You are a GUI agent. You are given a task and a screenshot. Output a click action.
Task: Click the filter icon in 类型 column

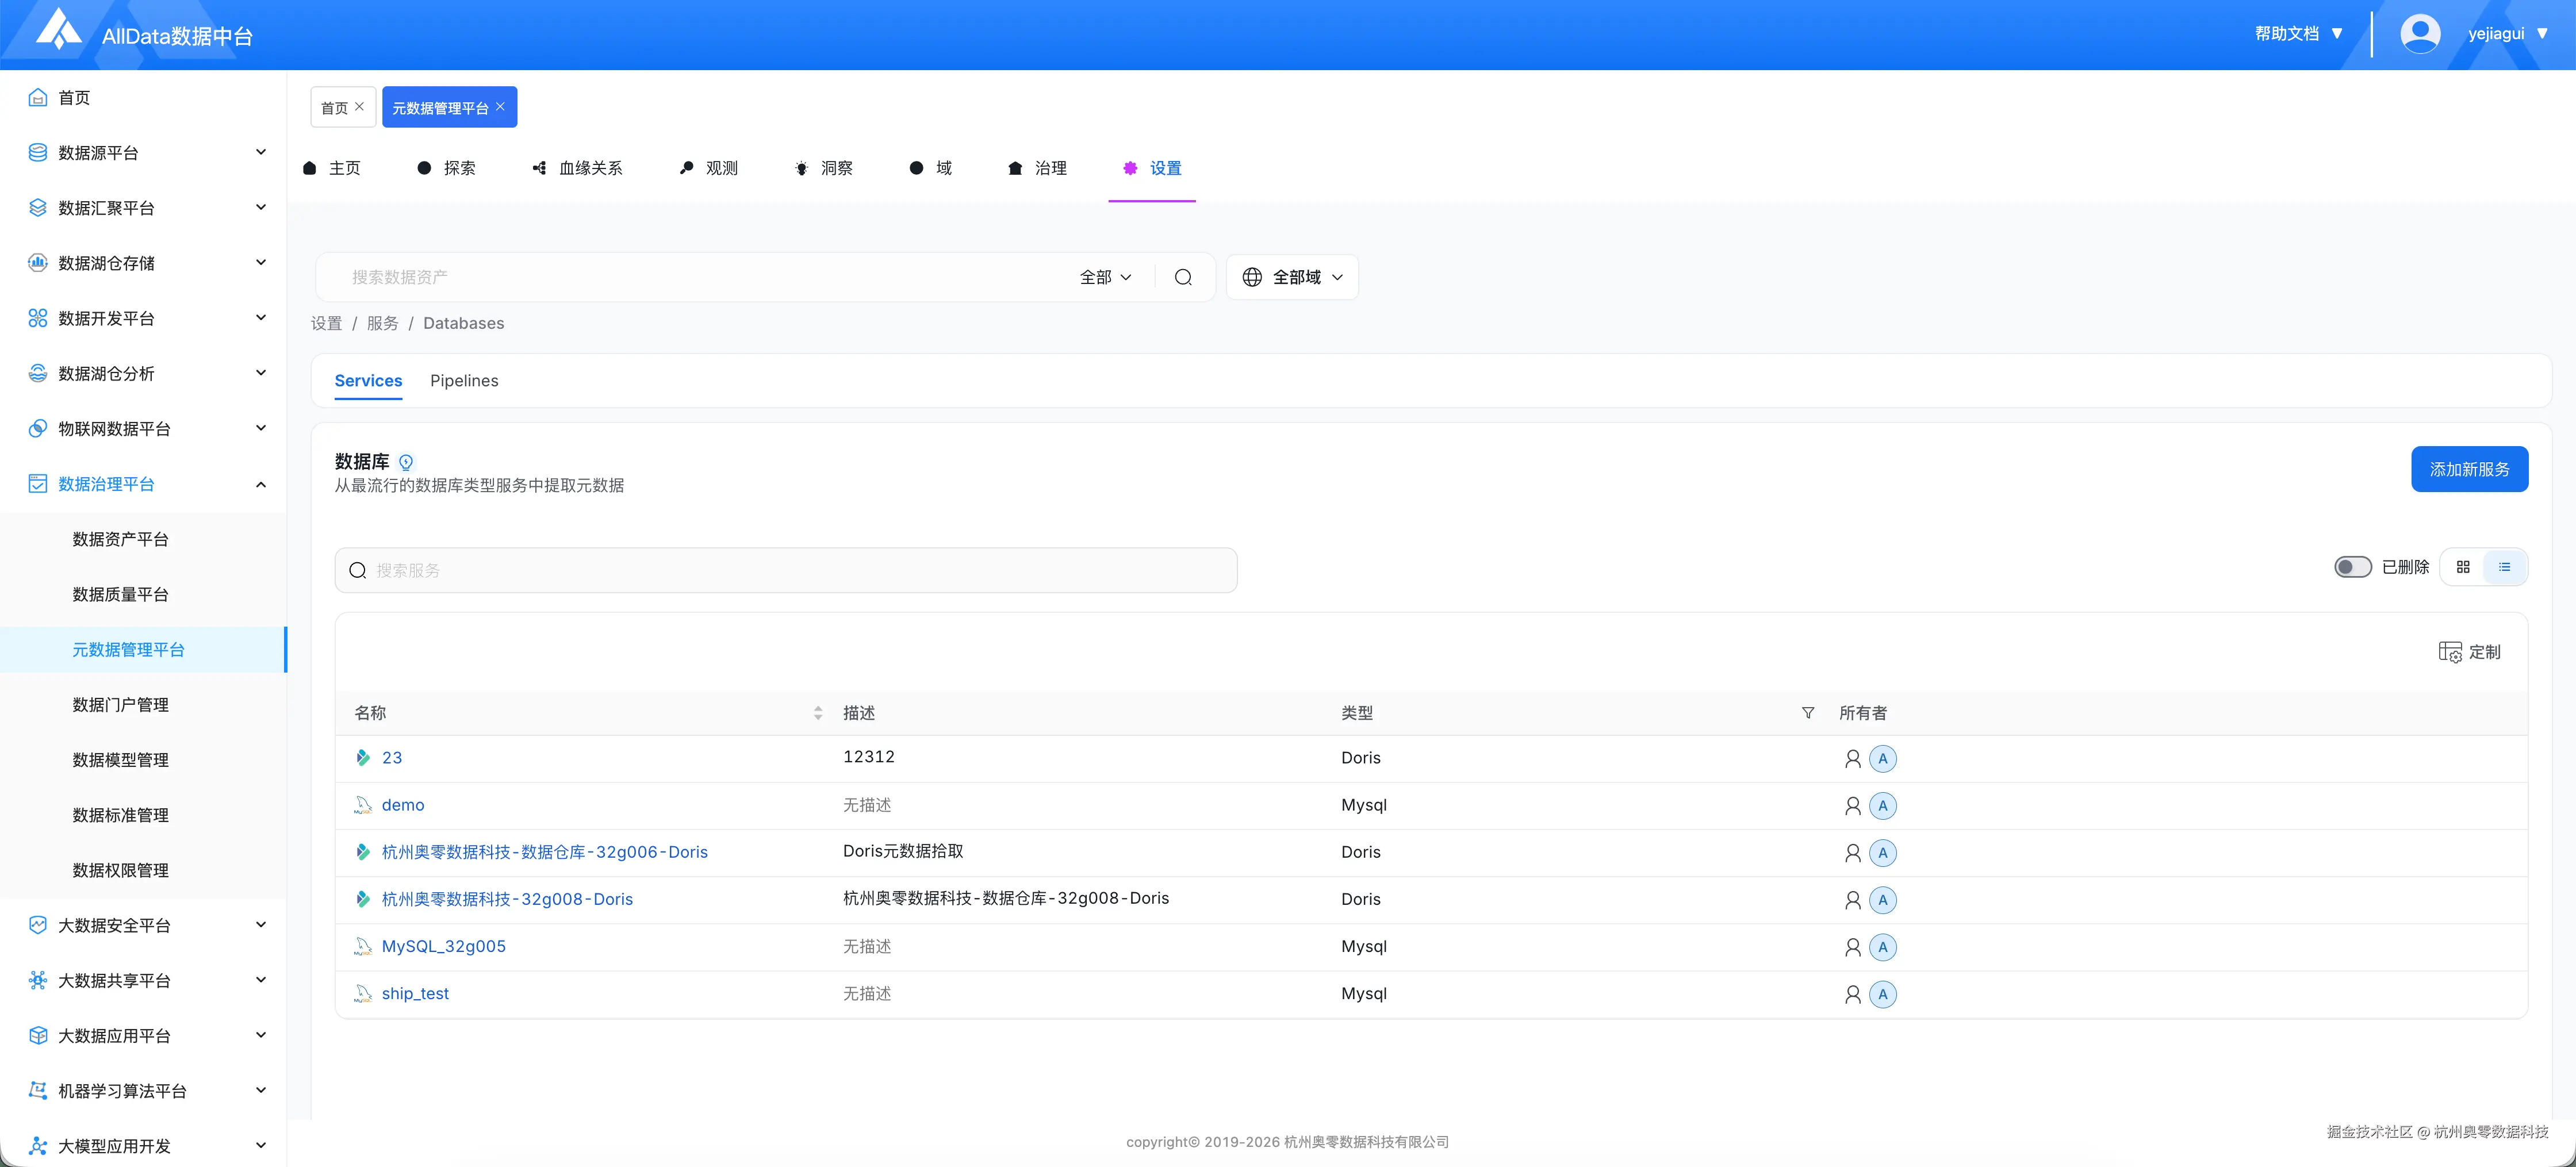click(x=1808, y=713)
